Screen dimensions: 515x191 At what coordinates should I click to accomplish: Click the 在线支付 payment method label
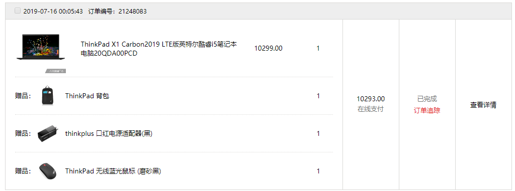coord(371,109)
